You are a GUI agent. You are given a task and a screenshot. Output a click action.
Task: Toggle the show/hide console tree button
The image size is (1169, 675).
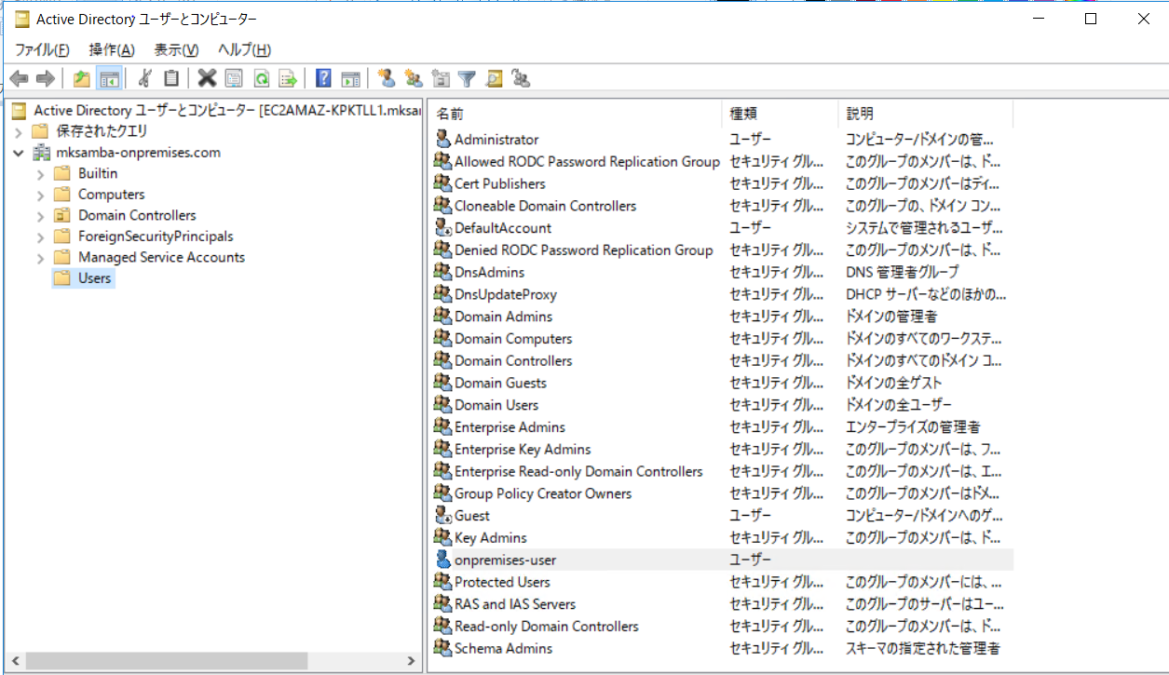point(109,78)
